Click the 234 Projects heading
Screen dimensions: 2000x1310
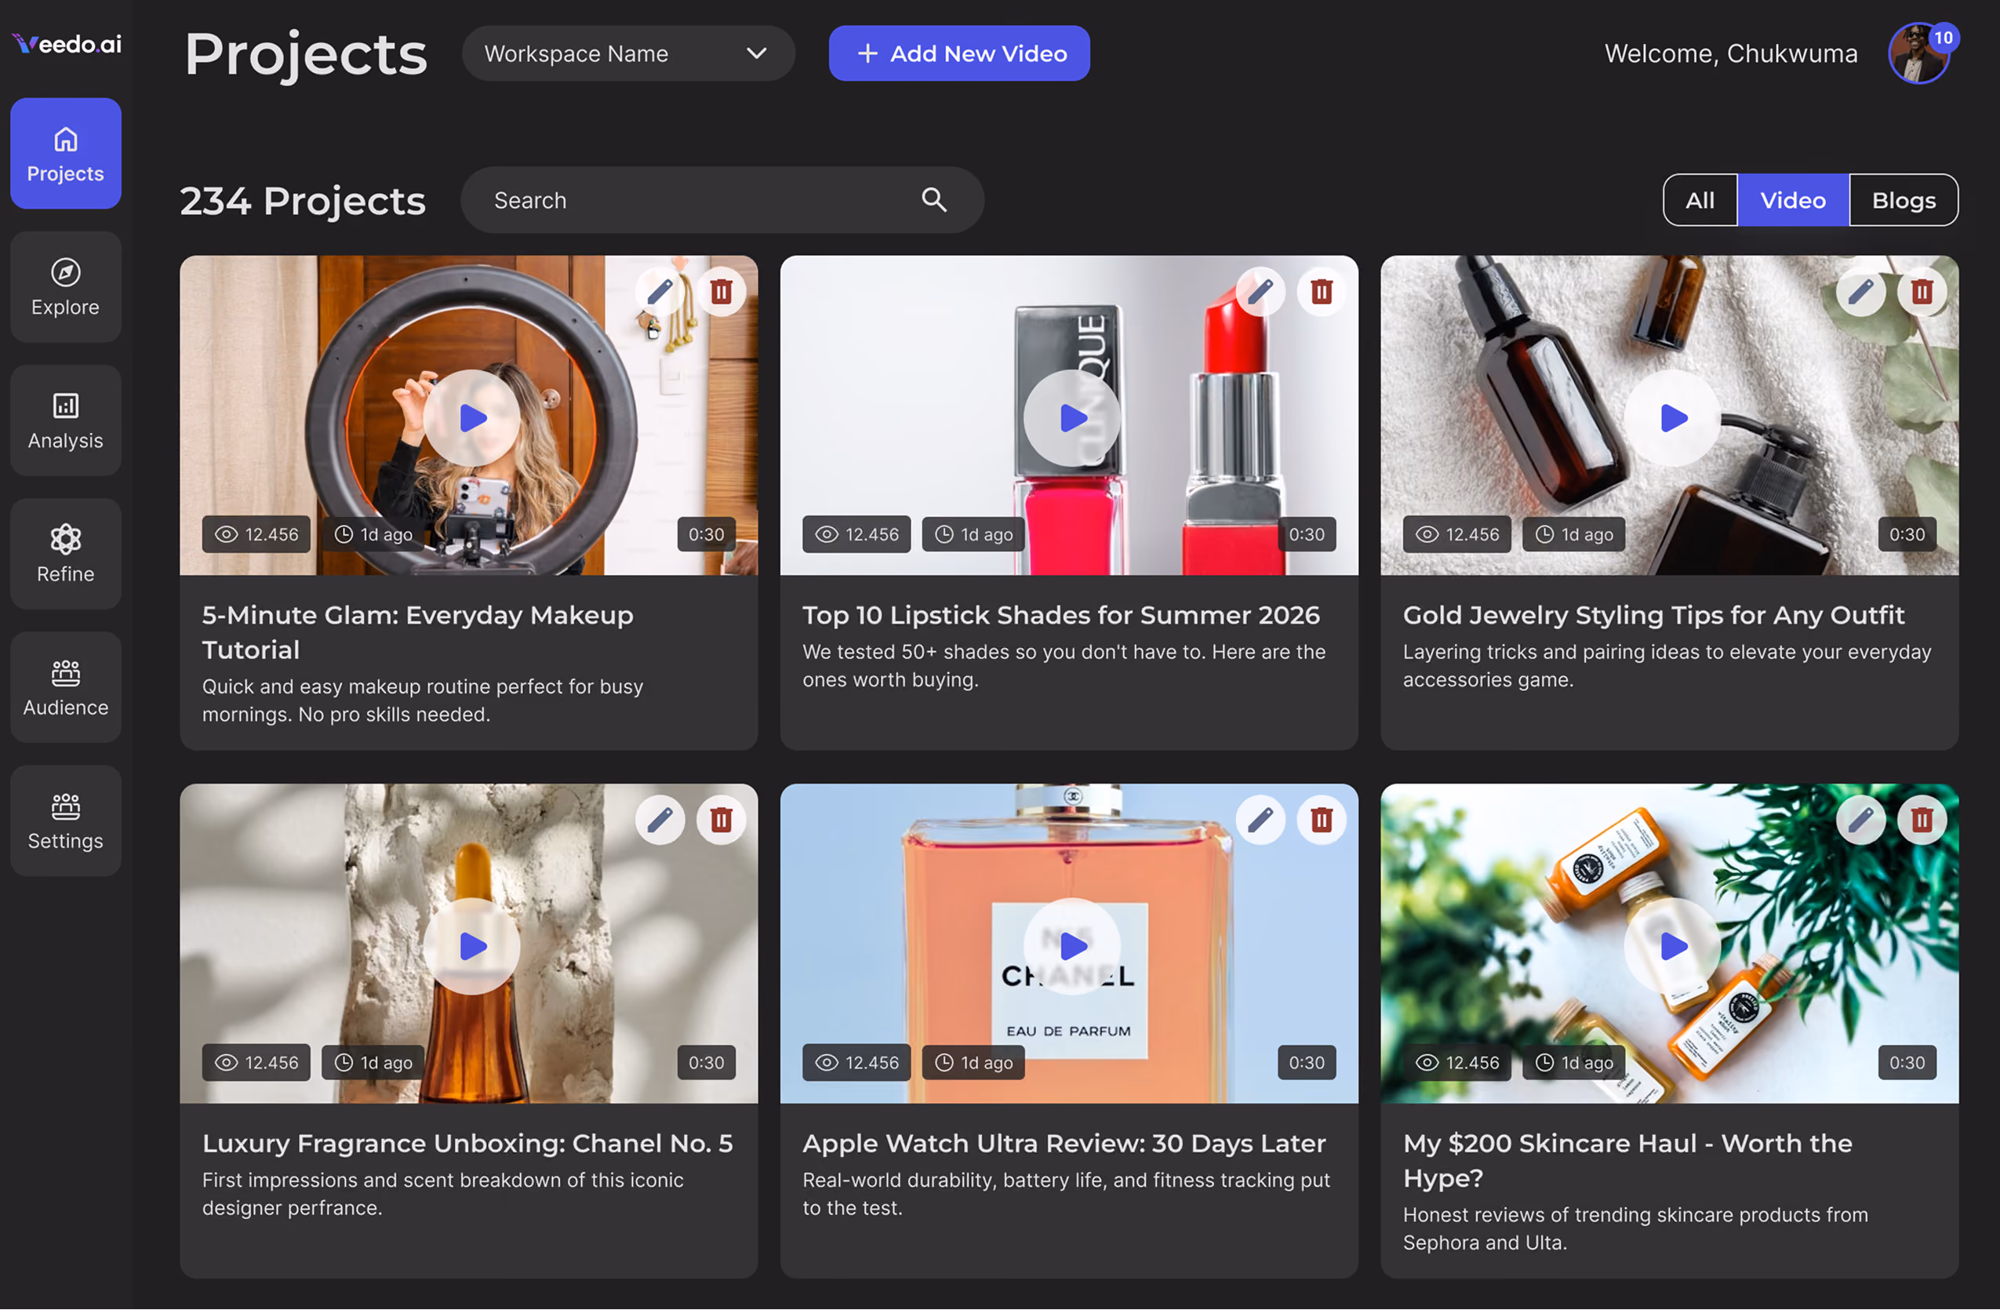(x=303, y=201)
